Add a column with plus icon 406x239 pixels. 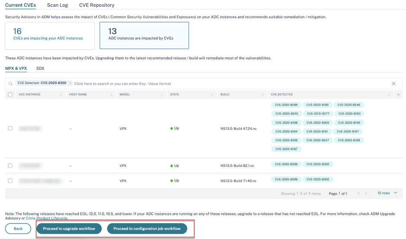(398, 94)
